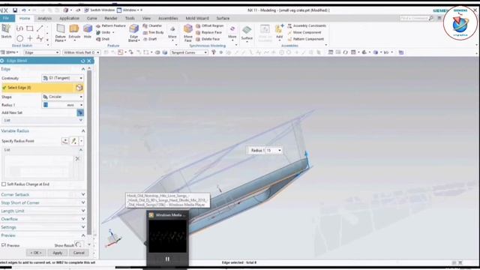480x270 pixels.
Task: Pick the Circle sketch tool
Action: pyautogui.click(x=20, y=38)
